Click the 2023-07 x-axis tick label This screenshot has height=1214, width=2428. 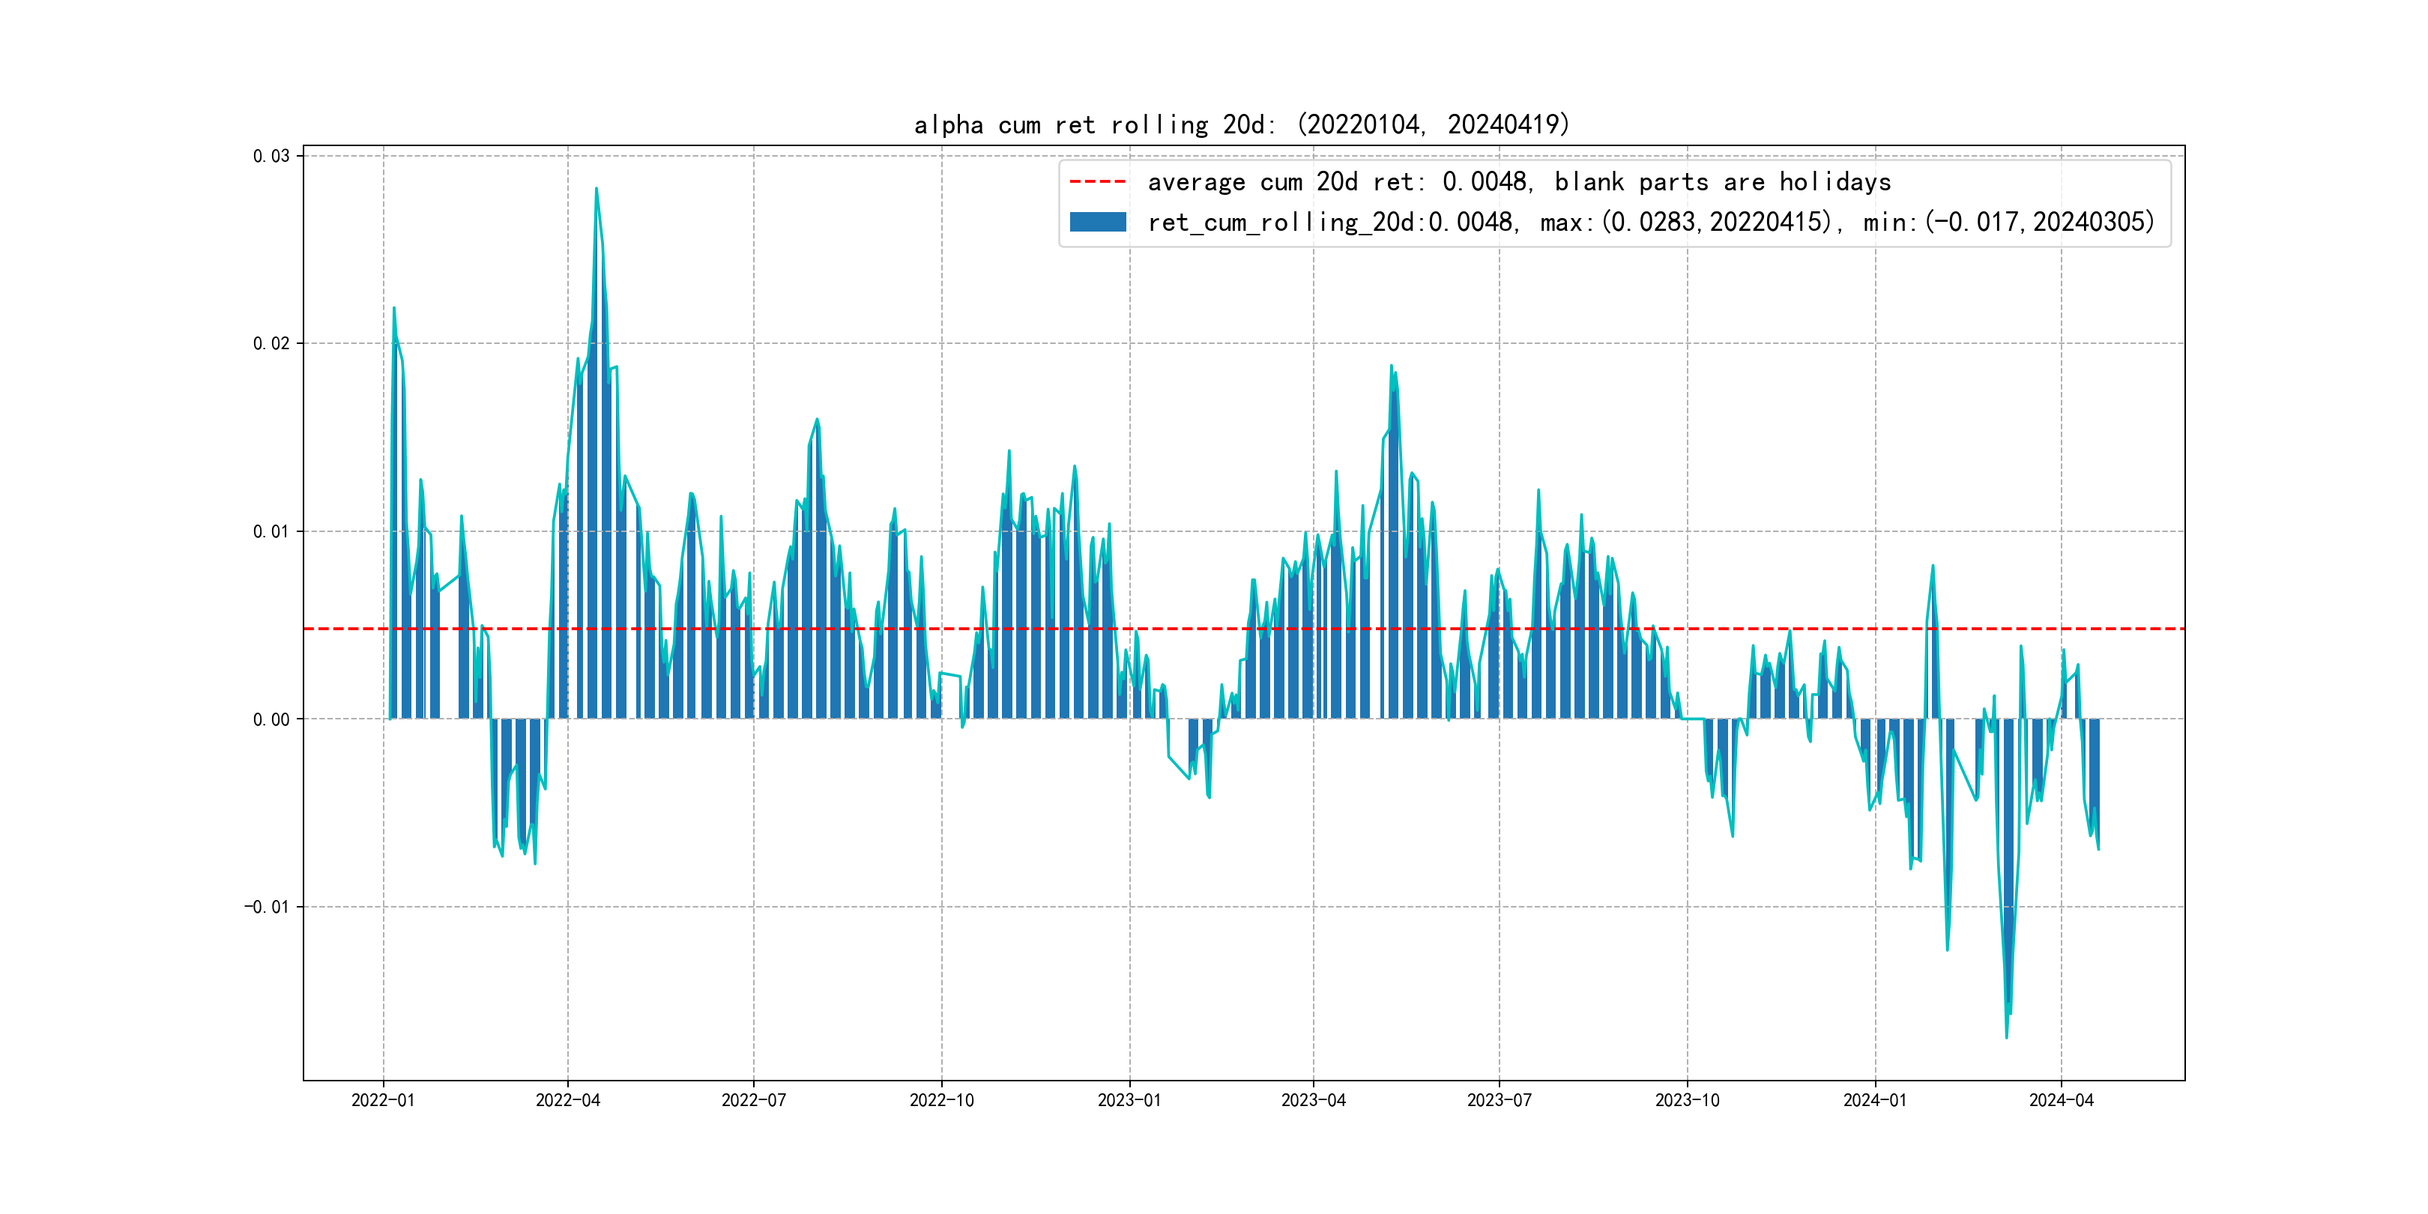tap(1499, 1100)
